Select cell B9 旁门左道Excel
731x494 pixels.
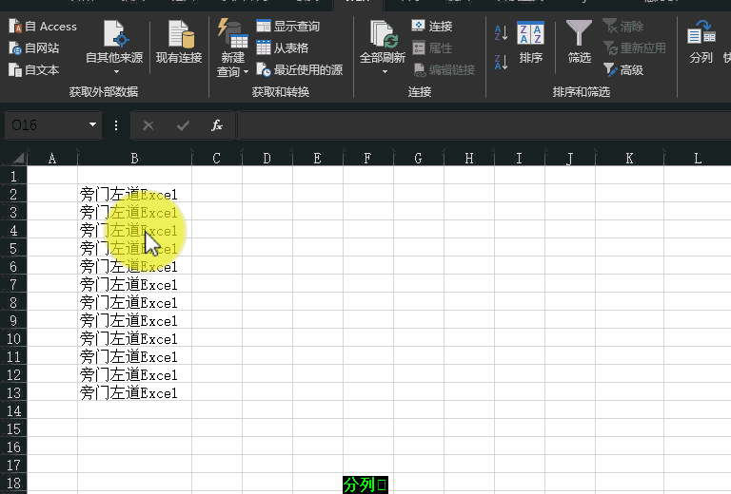134,320
